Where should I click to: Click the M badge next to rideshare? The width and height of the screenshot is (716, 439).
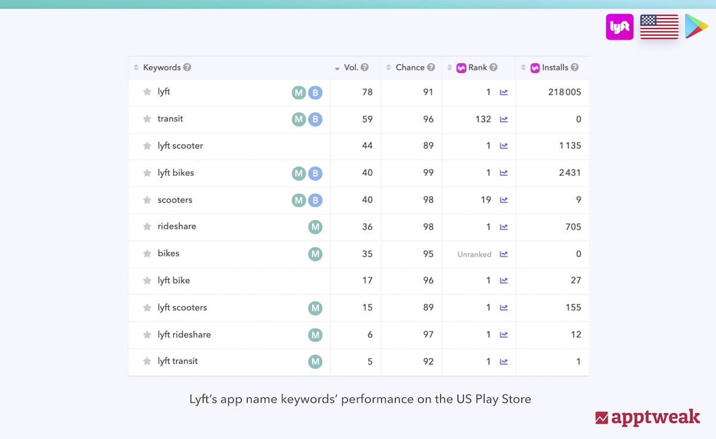click(x=316, y=227)
